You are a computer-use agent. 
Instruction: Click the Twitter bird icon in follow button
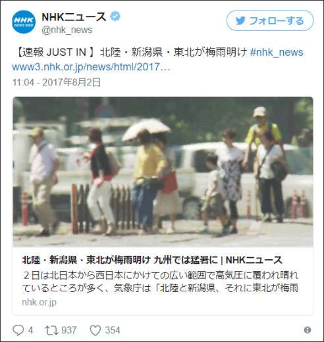coord(240,21)
